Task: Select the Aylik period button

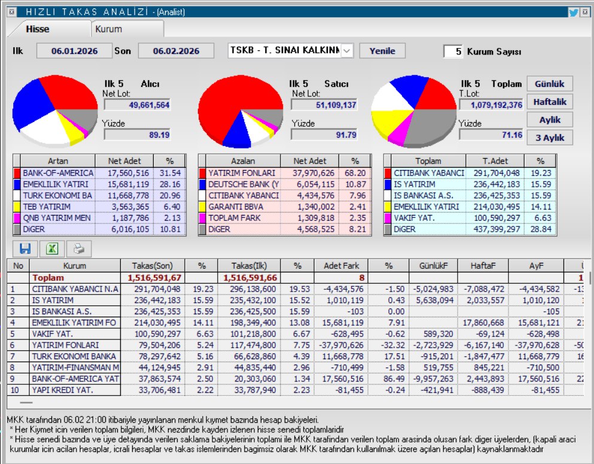Action: [x=550, y=120]
